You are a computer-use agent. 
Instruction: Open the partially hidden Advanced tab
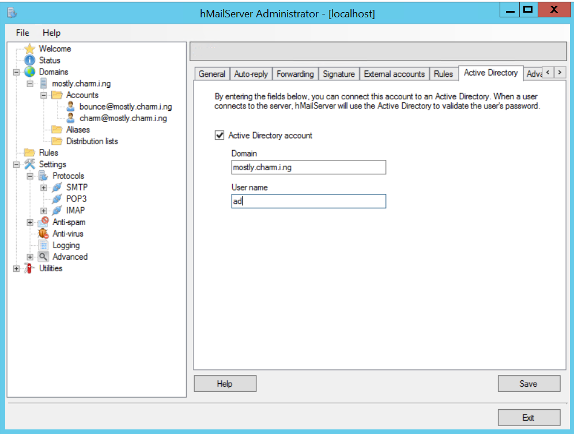pyautogui.click(x=534, y=74)
